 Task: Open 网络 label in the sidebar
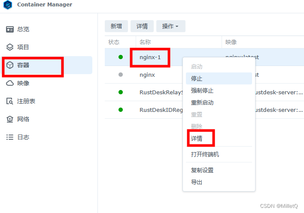tap(23, 119)
